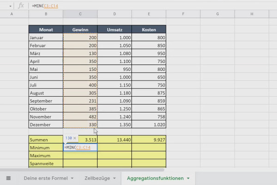Select the Aggregationsfunktionen sheet tab

point(155,178)
